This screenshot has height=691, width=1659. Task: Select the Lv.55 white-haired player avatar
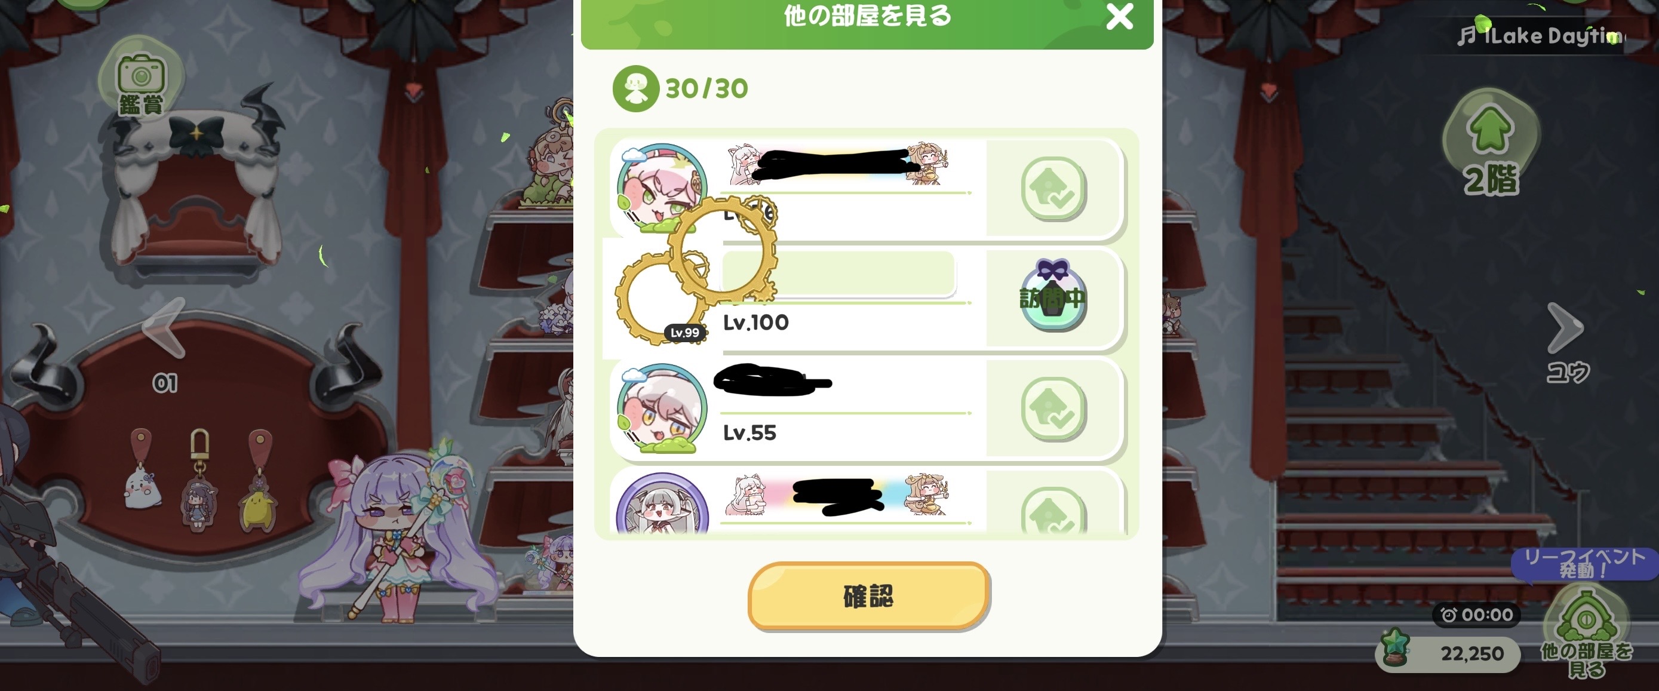tap(662, 409)
